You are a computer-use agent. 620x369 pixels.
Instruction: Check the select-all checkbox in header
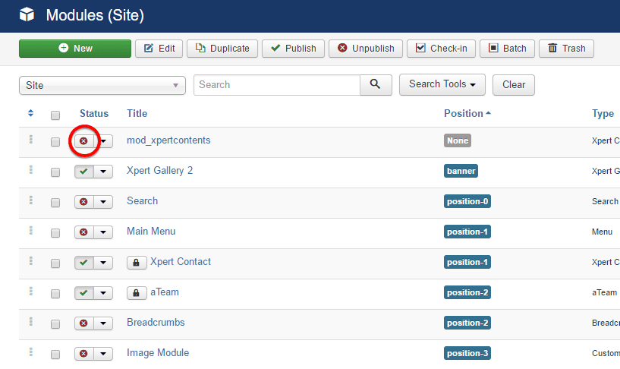click(55, 115)
